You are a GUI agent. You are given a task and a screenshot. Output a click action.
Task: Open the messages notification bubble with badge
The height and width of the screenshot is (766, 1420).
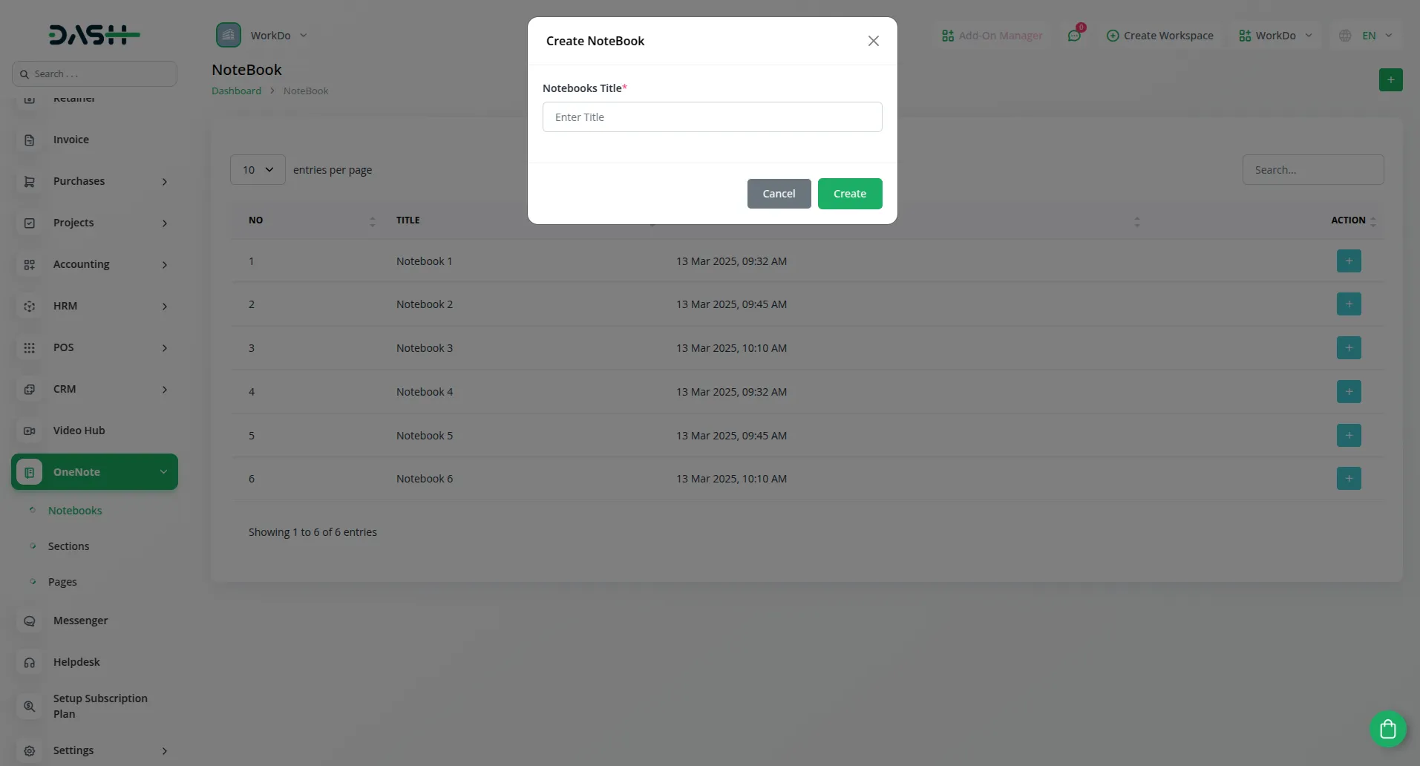click(x=1075, y=35)
